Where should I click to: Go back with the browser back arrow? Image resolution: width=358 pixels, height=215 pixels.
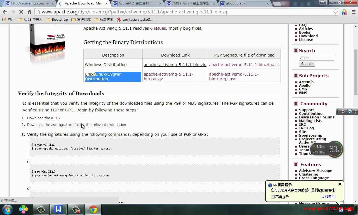(x=5, y=12)
